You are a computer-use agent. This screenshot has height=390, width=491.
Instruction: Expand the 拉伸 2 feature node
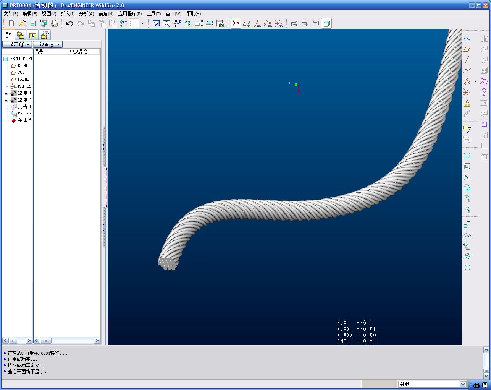pos(6,100)
